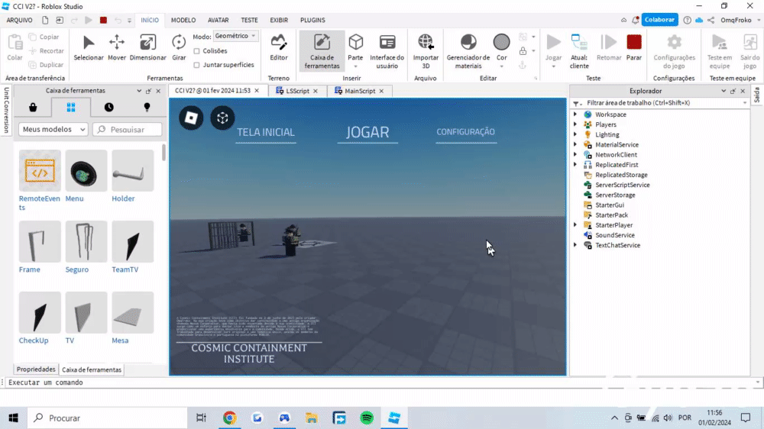Open the ARQUIVO menu
Screen dimensions: 764x429
coord(20,20)
